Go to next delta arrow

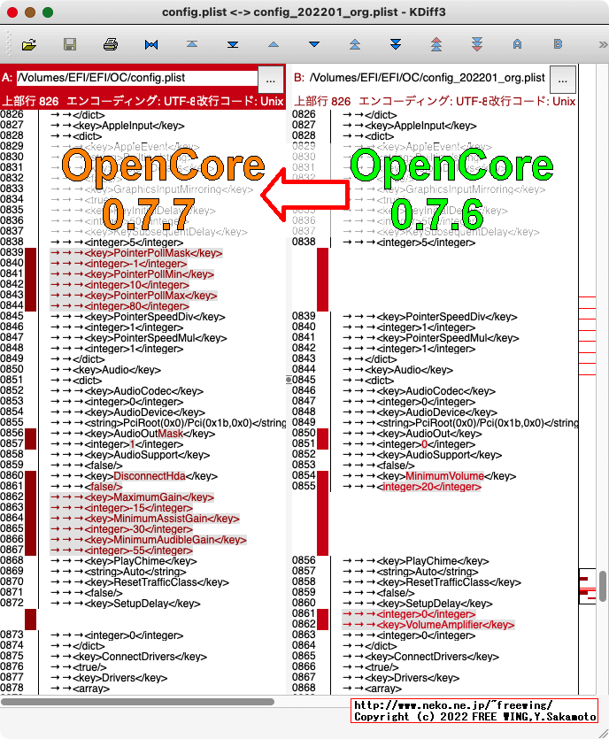click(314, 45)
